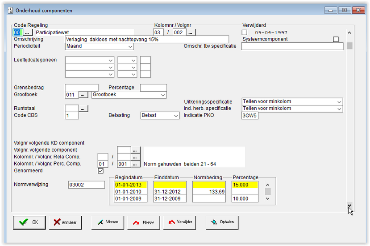Select Percentage cell 10.000

[x=245, y=199]
